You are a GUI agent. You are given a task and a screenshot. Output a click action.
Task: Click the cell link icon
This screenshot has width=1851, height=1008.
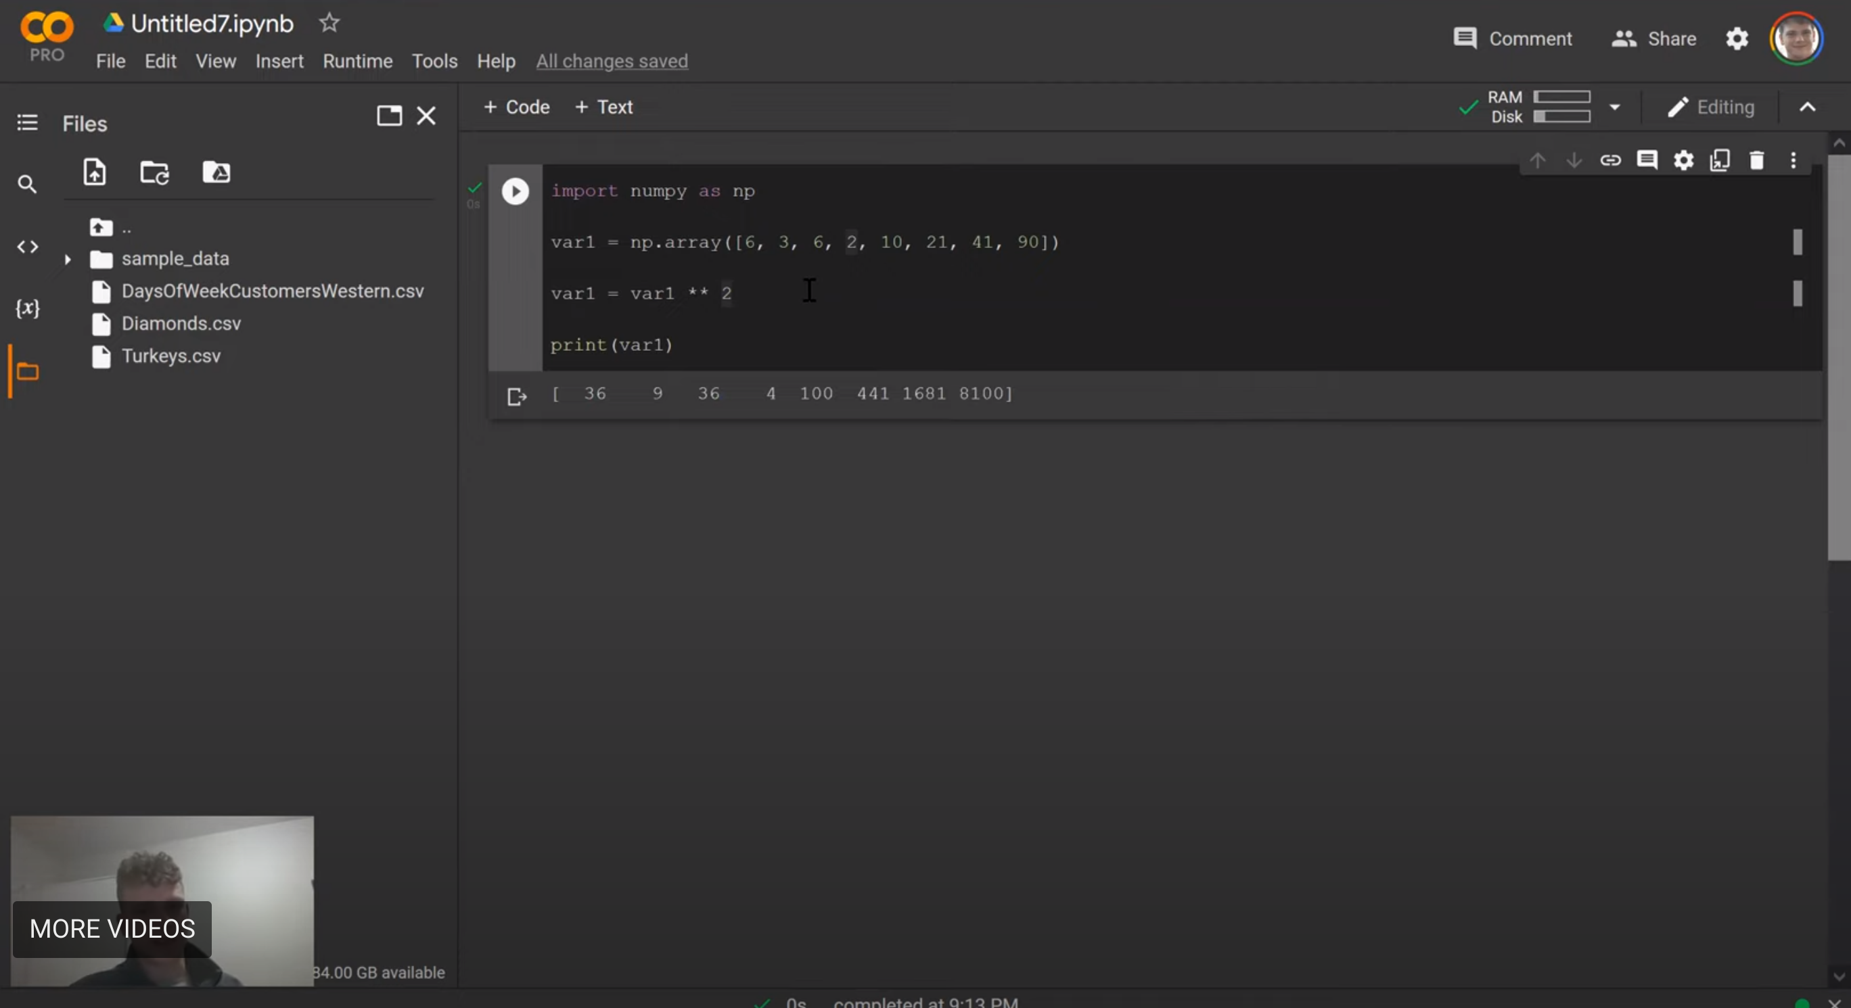[1610, 162]
